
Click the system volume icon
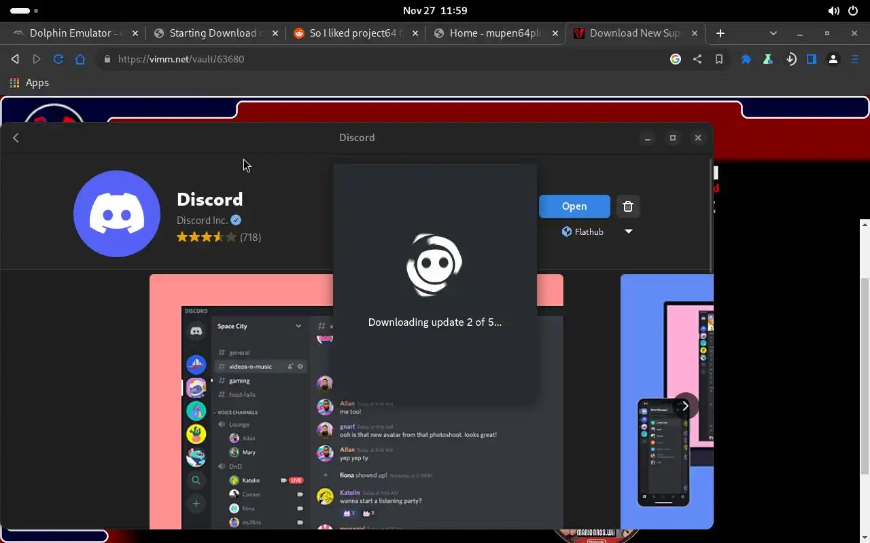(x=833, y=11)
